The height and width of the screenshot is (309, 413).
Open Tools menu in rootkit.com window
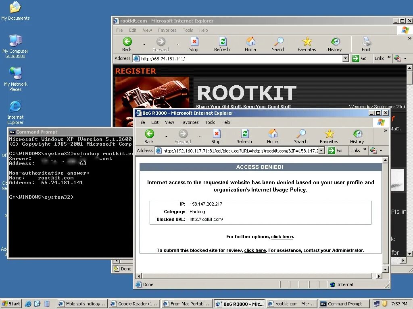[188, 30]
